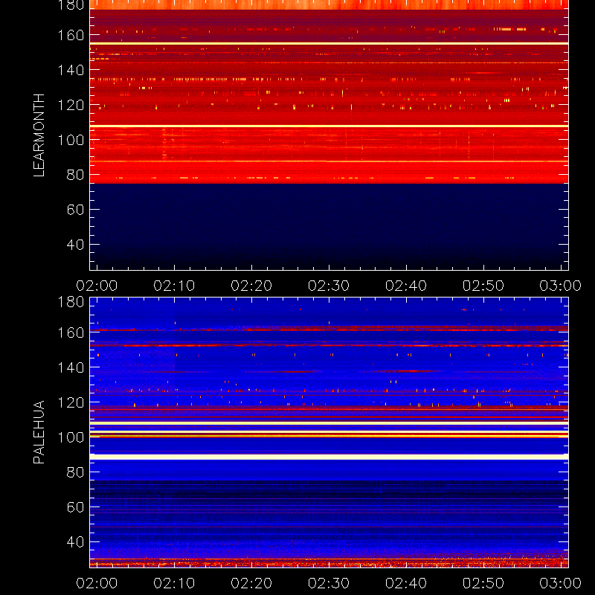Select the 60 label on the Learmonth axis
The height and width of the screenshot is (595, 595).
76,210
